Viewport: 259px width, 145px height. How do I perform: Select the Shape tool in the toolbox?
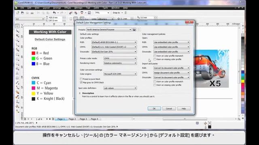click(x=17, y=31)
